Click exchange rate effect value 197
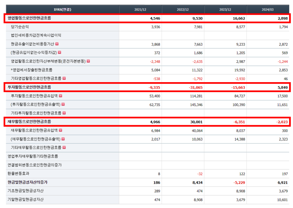 tap(285, 174)
